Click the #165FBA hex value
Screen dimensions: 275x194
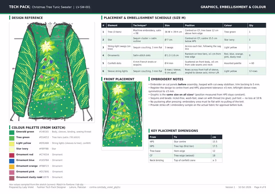[44, 160]
